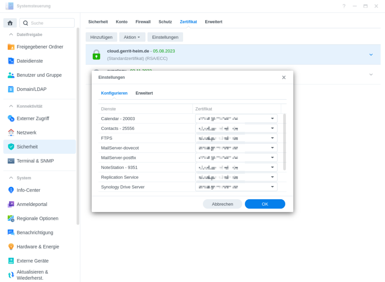Viewport: 385px width, 282px height.
Task: Open certificate dropdown for NoteStation - 9351
Action: click(x=236, y=167)
